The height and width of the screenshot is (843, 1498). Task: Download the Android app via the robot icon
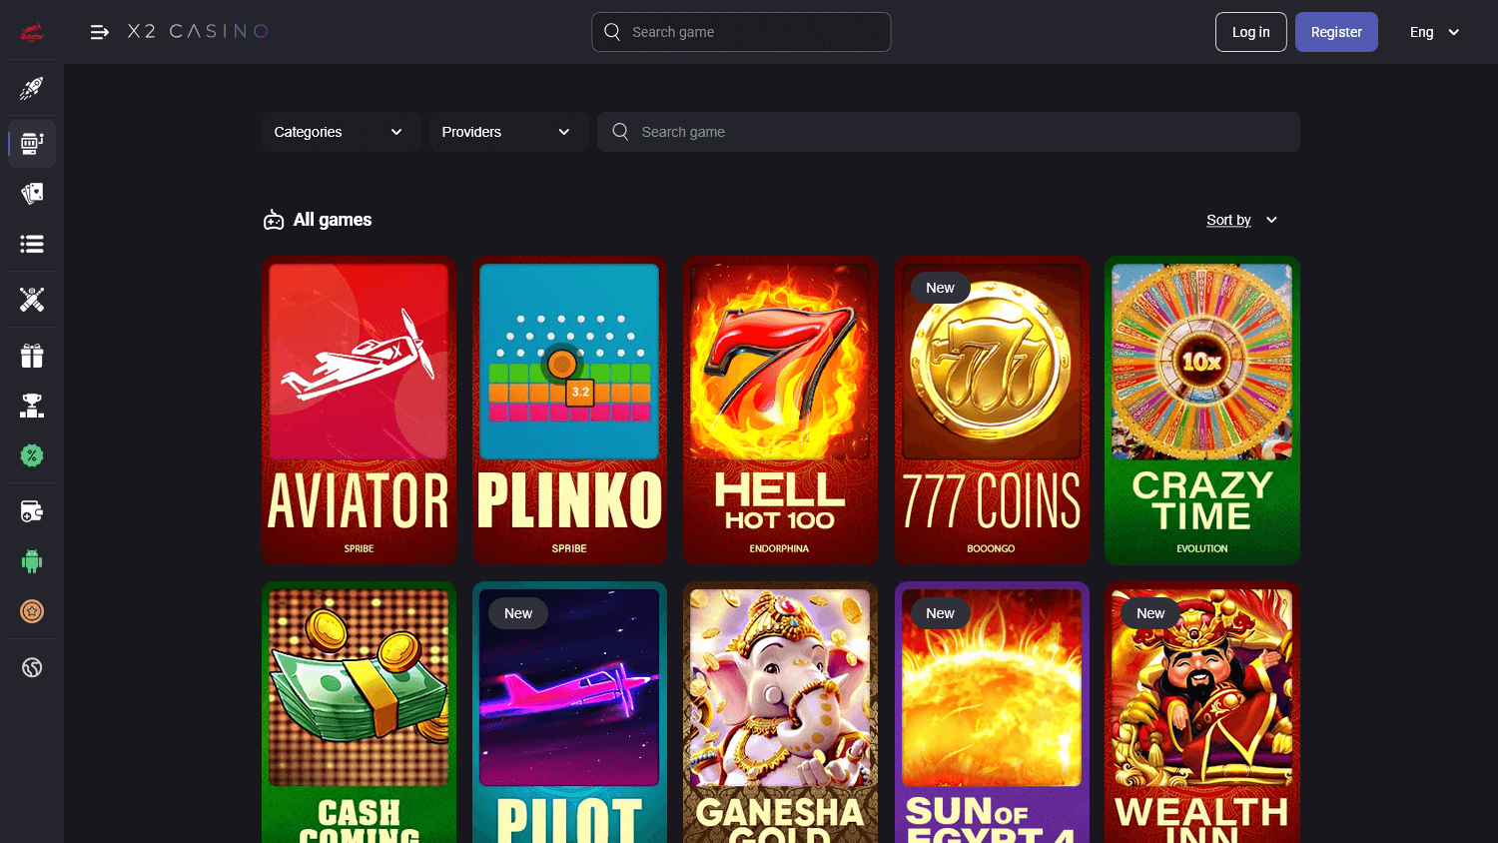32,561
